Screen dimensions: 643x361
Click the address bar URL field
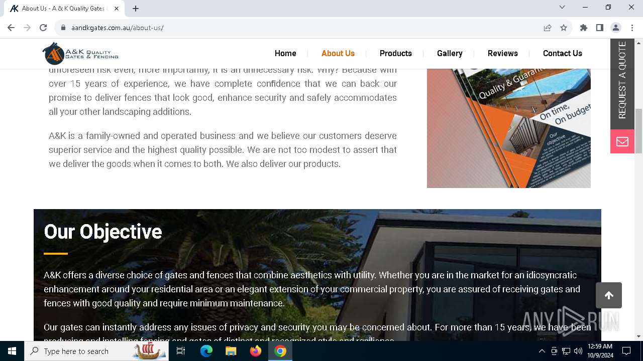(301, 28)
